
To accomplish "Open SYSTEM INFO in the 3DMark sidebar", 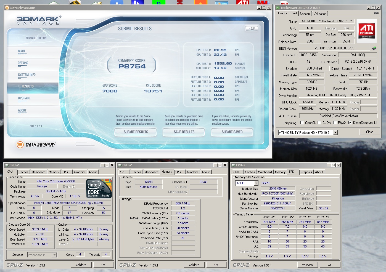I will (27, 75).
